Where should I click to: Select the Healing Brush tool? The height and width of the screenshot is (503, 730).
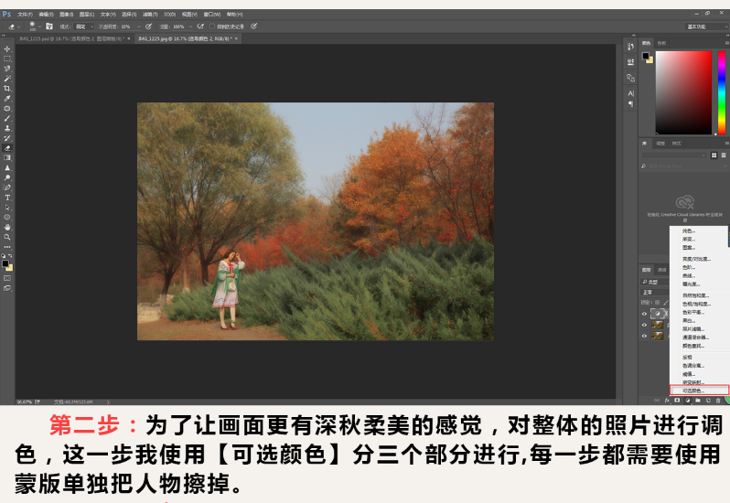coord(7,109)
